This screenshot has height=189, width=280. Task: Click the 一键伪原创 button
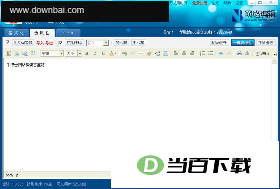(243, 43)
